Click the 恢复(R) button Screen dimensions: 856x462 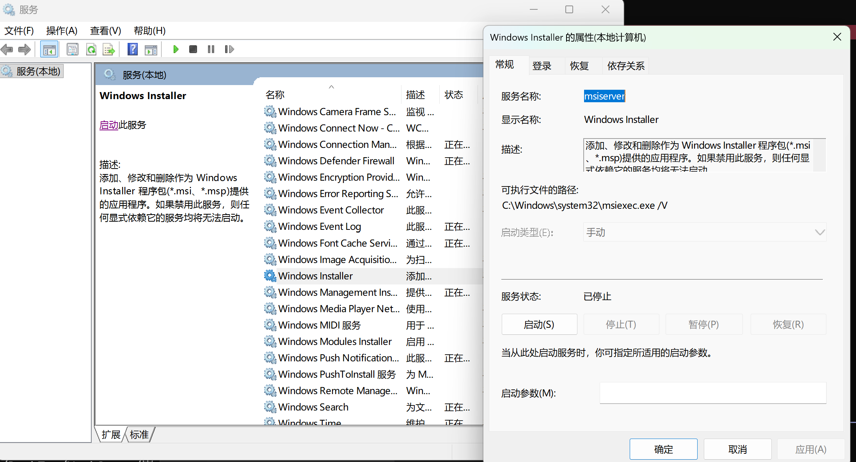point(788,324)
